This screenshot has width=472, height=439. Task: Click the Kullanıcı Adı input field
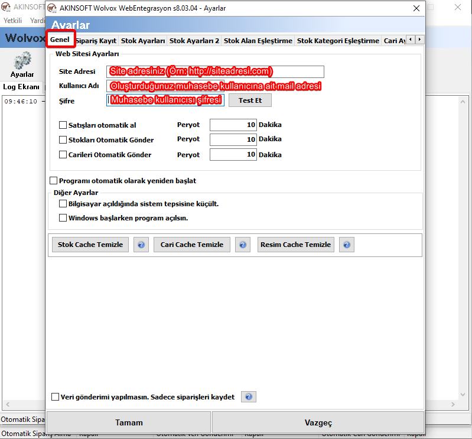[x=165, y=86]
